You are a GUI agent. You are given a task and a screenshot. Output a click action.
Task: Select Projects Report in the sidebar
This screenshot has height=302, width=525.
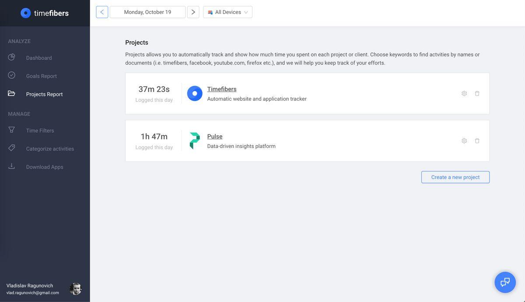[45, 94]
